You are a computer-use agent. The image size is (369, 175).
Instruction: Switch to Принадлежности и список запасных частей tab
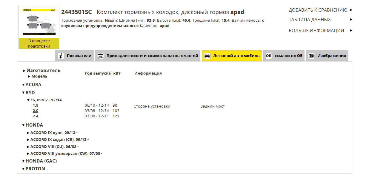click(148, 56)
